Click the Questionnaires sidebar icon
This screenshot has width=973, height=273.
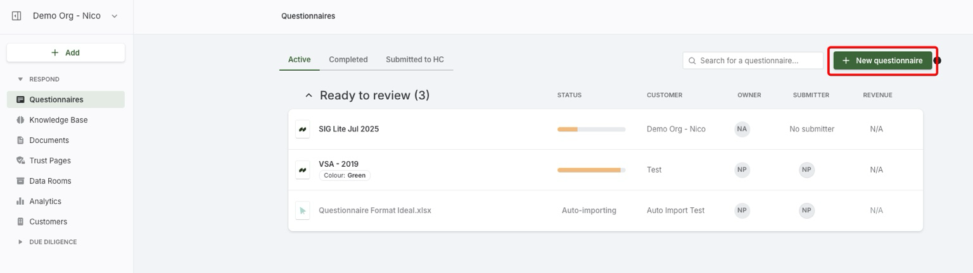20,99
